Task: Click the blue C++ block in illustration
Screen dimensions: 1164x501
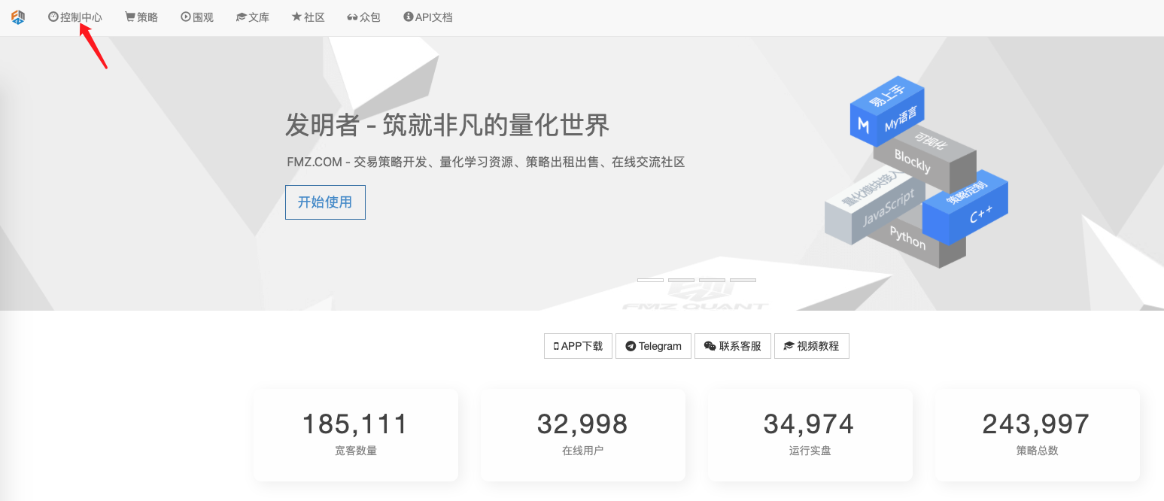Action: tap(966, 207)
